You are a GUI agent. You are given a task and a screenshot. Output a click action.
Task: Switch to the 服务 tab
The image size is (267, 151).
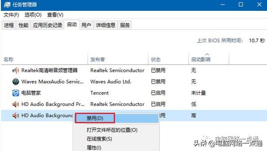point(125,25)
